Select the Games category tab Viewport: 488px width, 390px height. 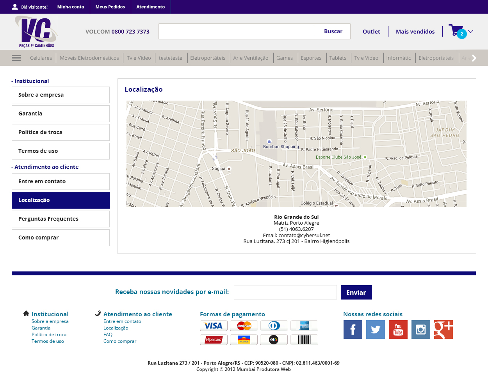click(x=284, y=58)
